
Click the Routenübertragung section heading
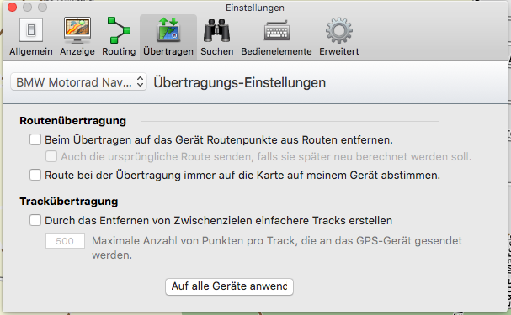click(x=72, y=121)
